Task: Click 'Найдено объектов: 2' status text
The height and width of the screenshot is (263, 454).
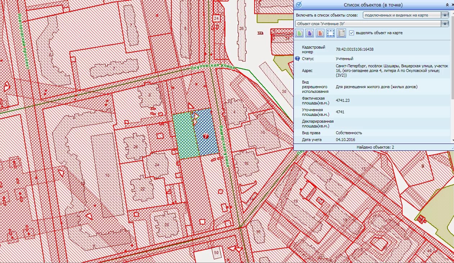Action: [x=375, y=147]
